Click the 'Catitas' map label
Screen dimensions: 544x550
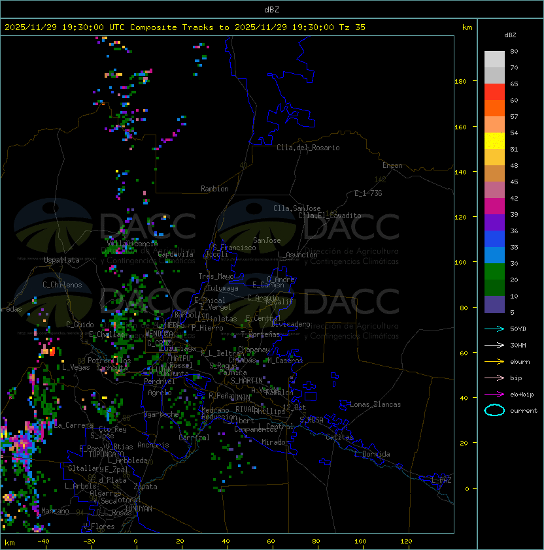[339, 437]
